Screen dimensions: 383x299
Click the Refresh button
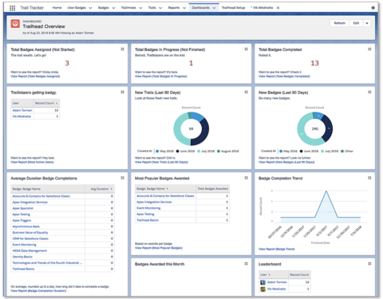[340, 23]
